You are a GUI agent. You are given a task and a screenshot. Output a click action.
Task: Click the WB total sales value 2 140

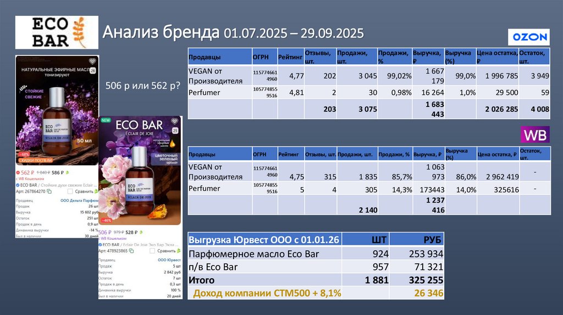pyautogui.click(x=368, y=210)
